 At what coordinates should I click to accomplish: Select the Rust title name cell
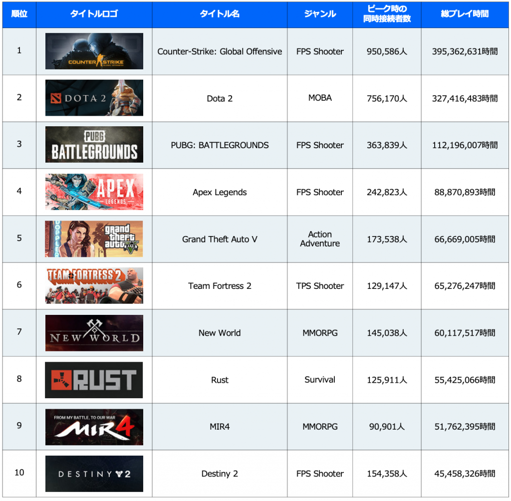tap(220, 380)
